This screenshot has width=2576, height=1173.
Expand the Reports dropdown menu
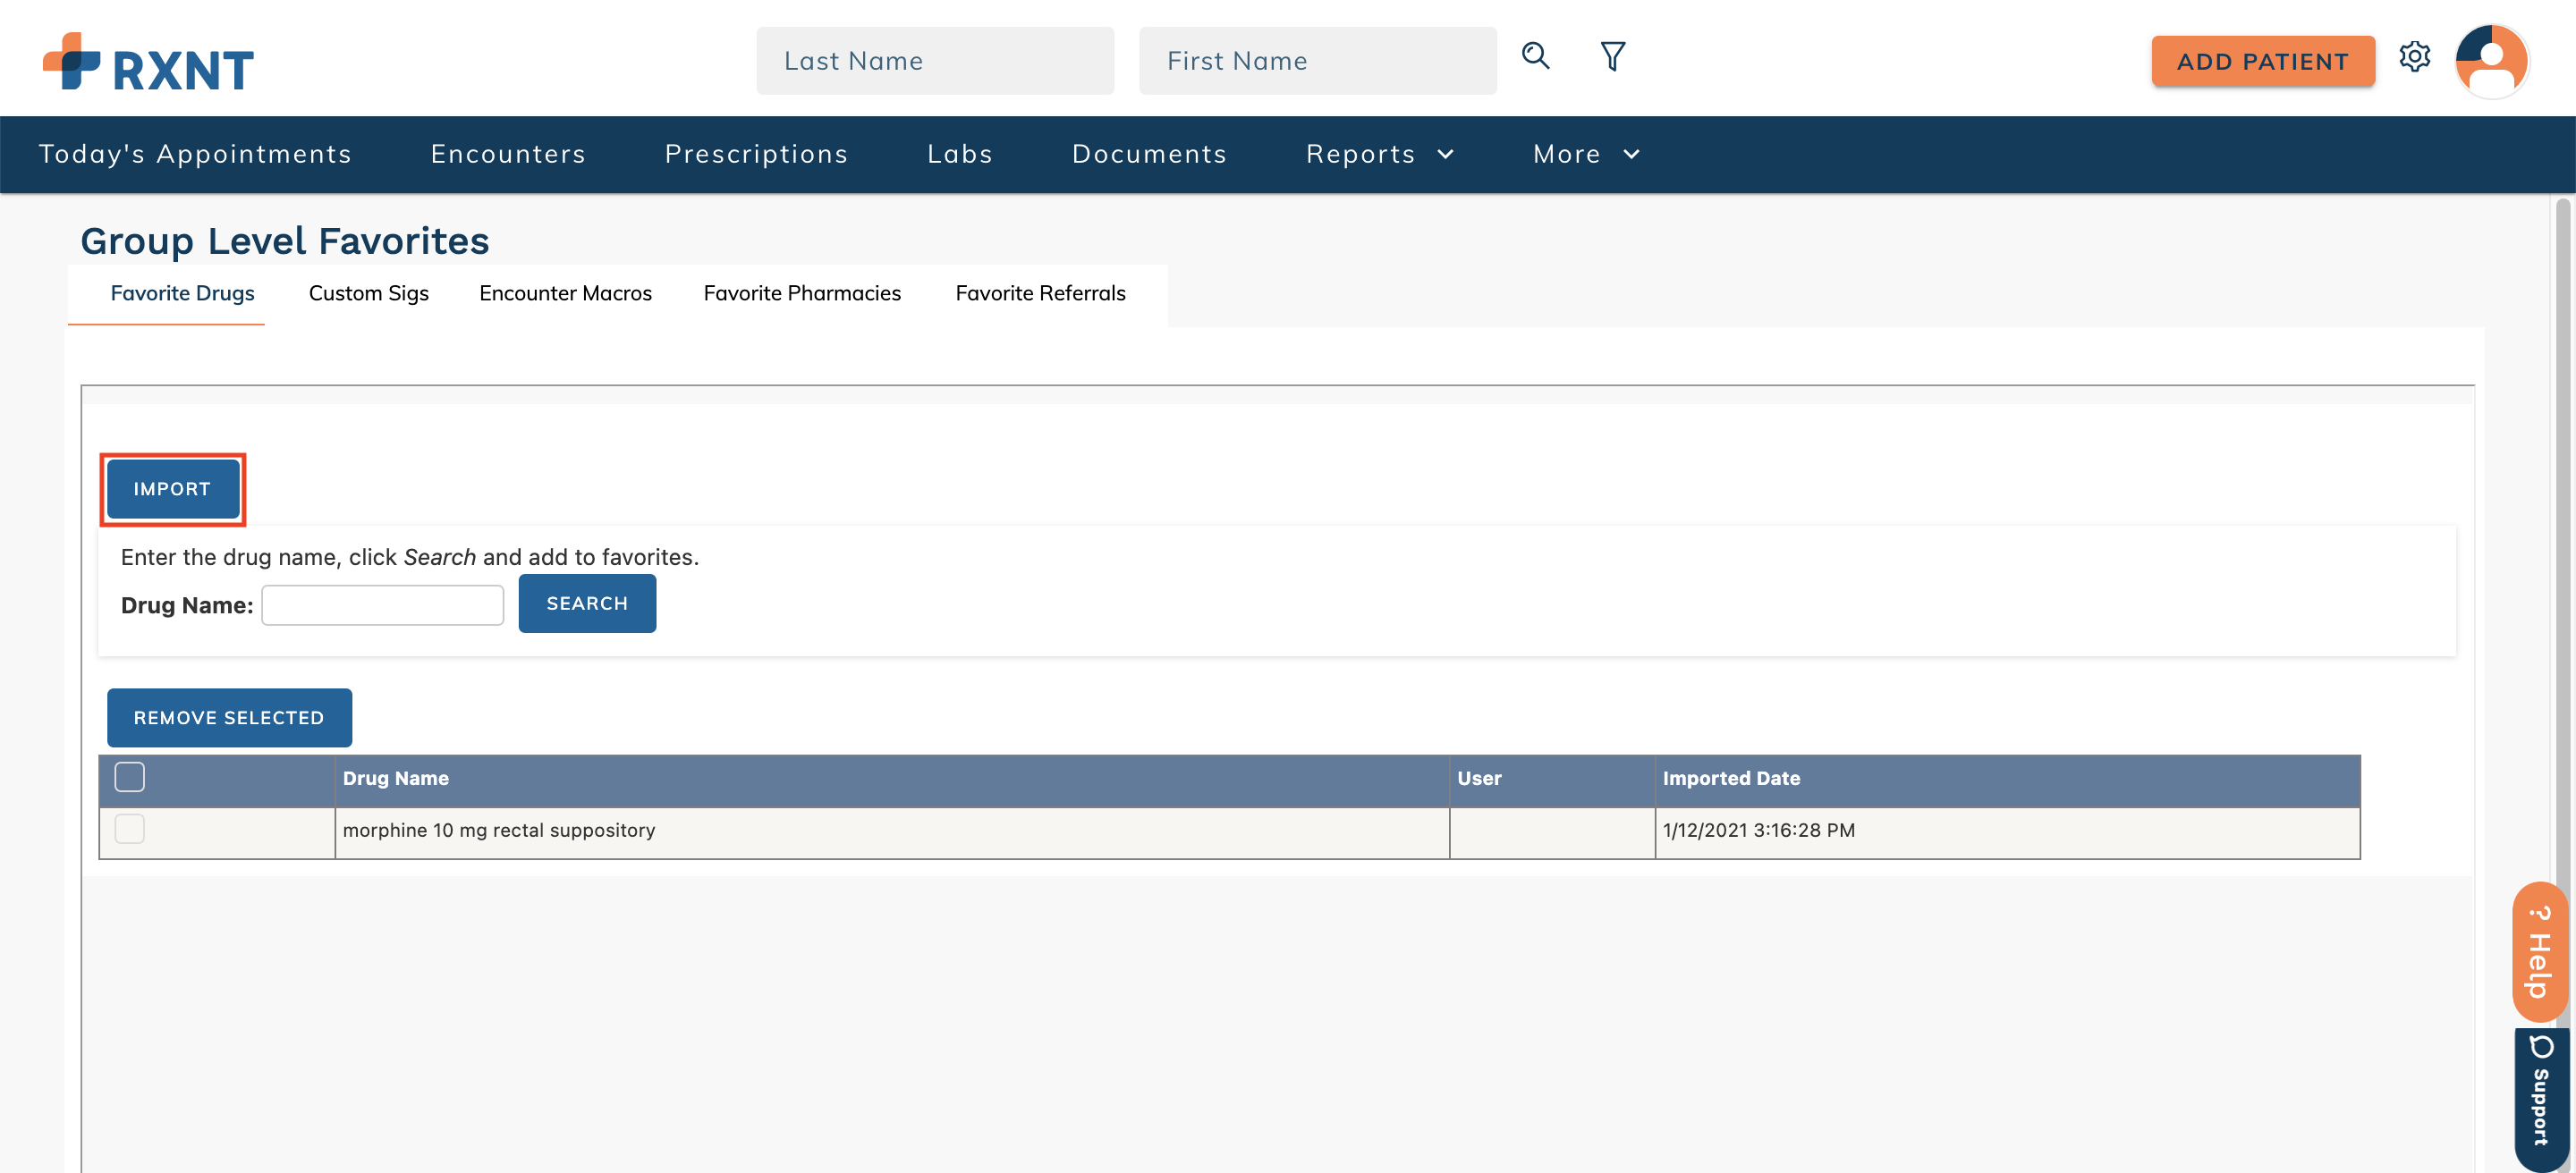[1379, 154]
